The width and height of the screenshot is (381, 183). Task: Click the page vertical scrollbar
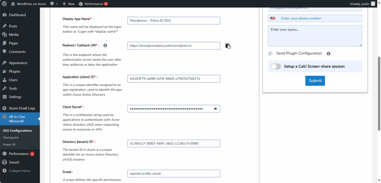[379, 93]
